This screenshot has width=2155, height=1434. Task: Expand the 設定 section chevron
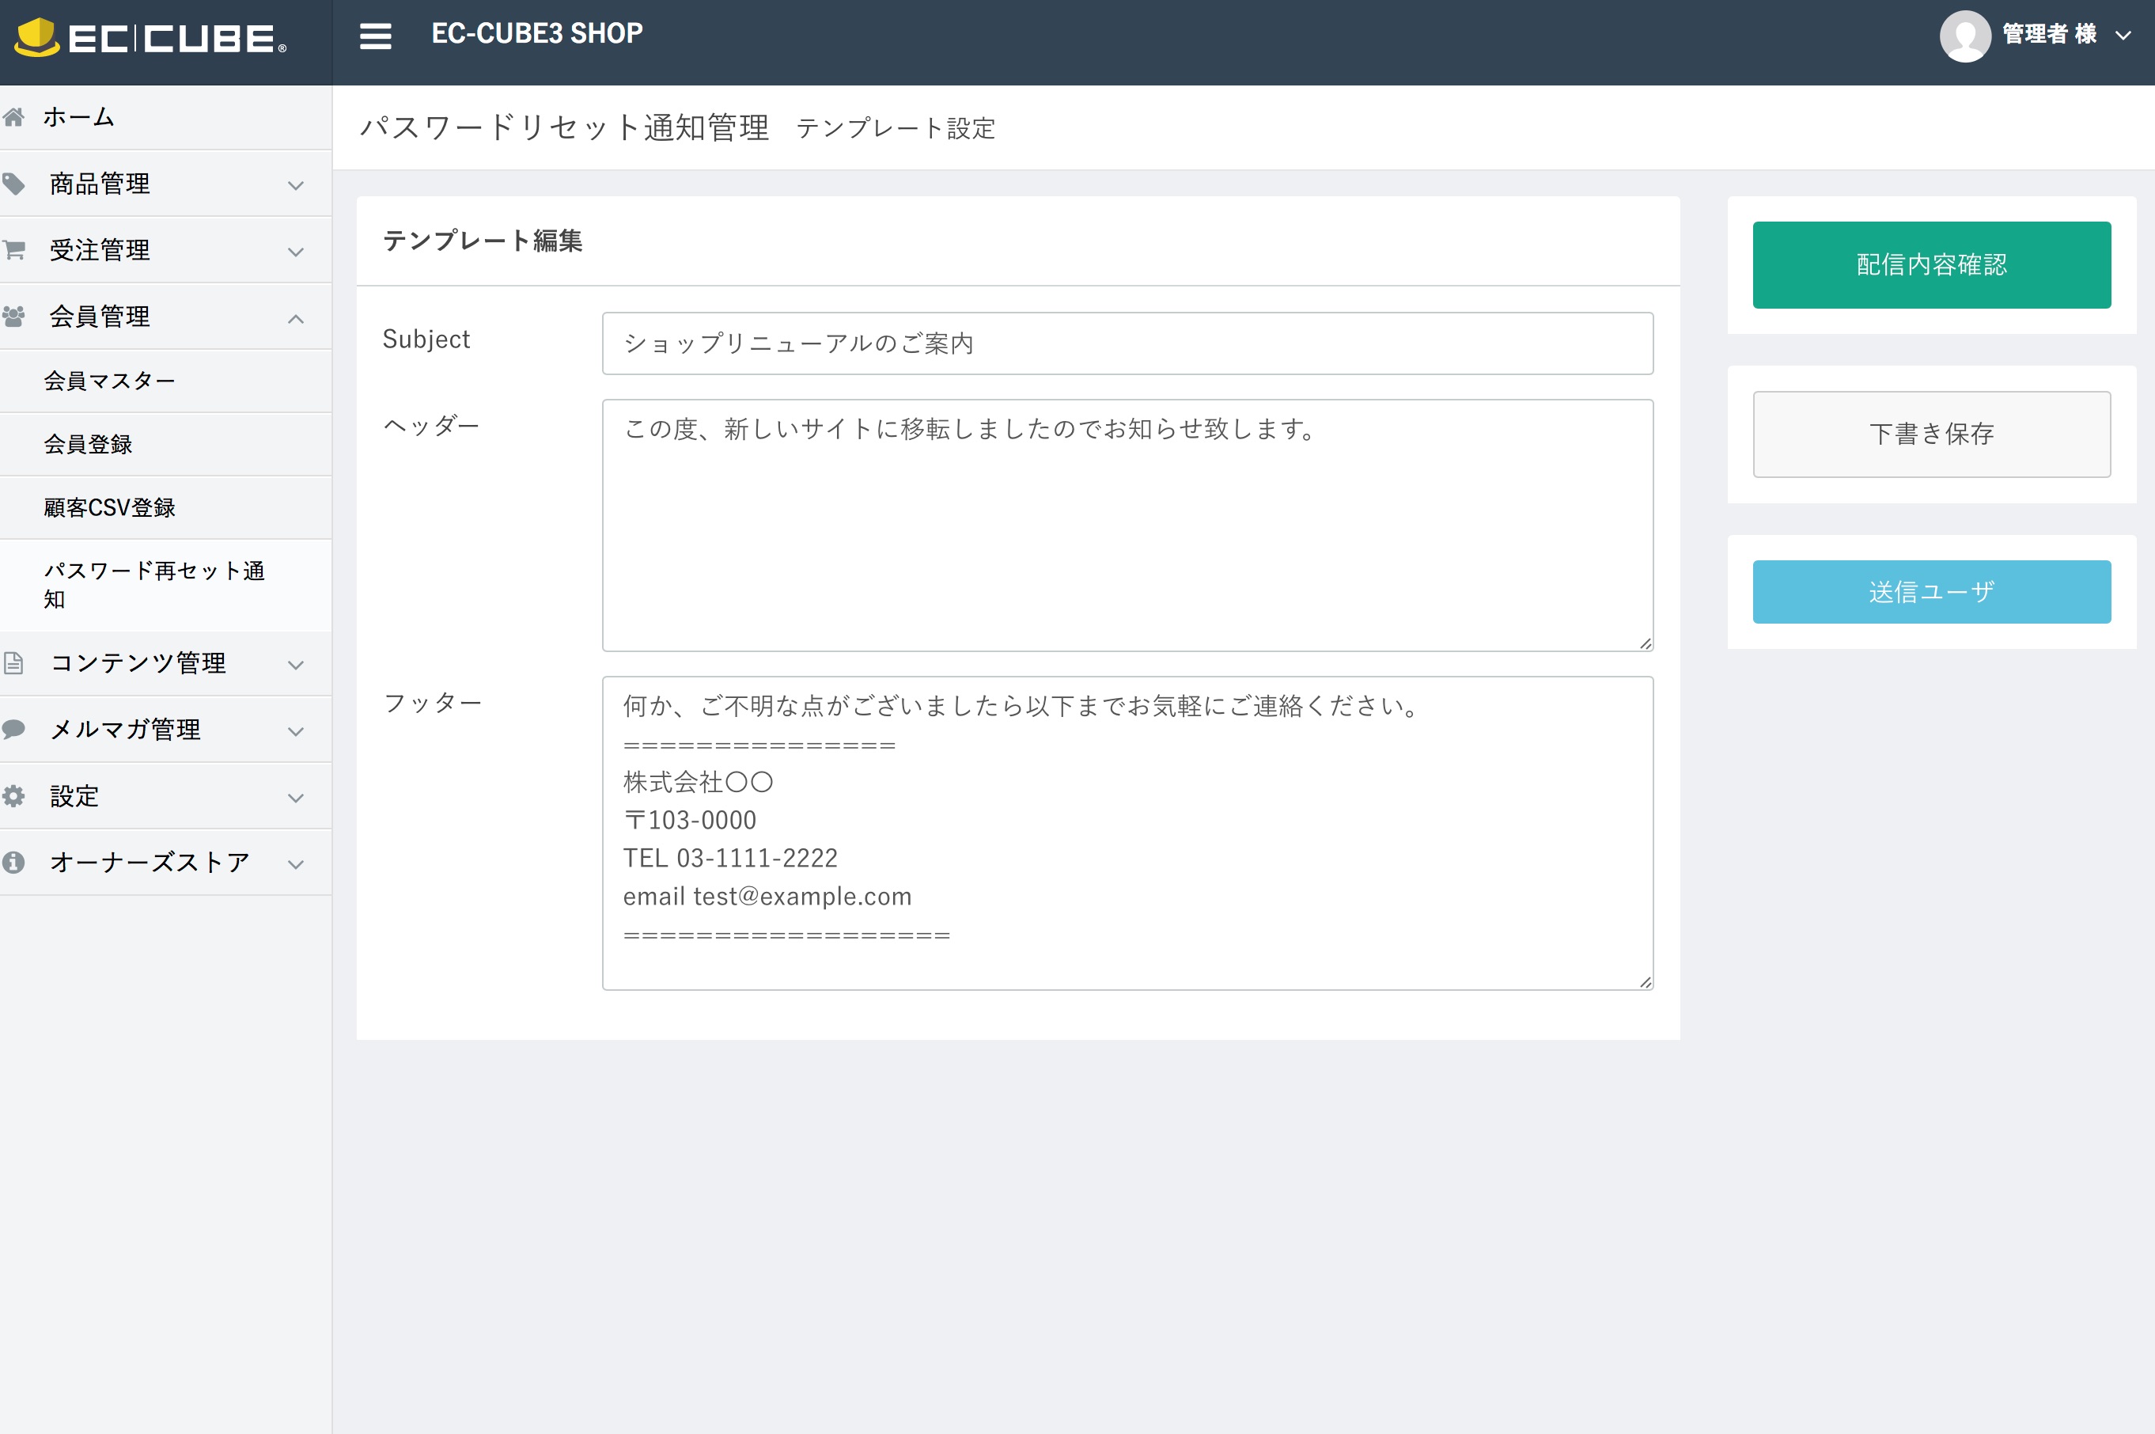[294, 798]
